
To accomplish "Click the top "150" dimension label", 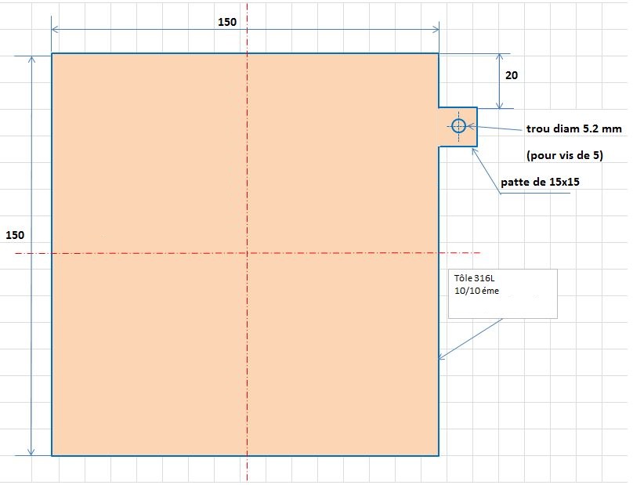I will [x=226, y=22].
